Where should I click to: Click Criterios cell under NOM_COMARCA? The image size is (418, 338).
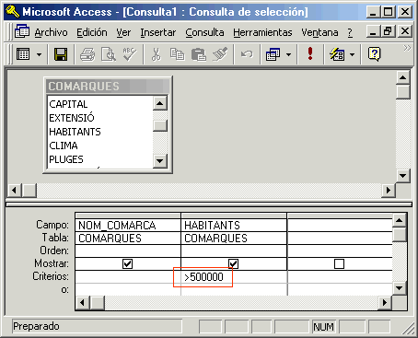click(128, 277)
